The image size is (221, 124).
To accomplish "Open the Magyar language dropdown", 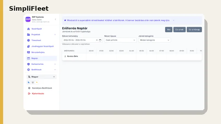I will coord(41,77).
